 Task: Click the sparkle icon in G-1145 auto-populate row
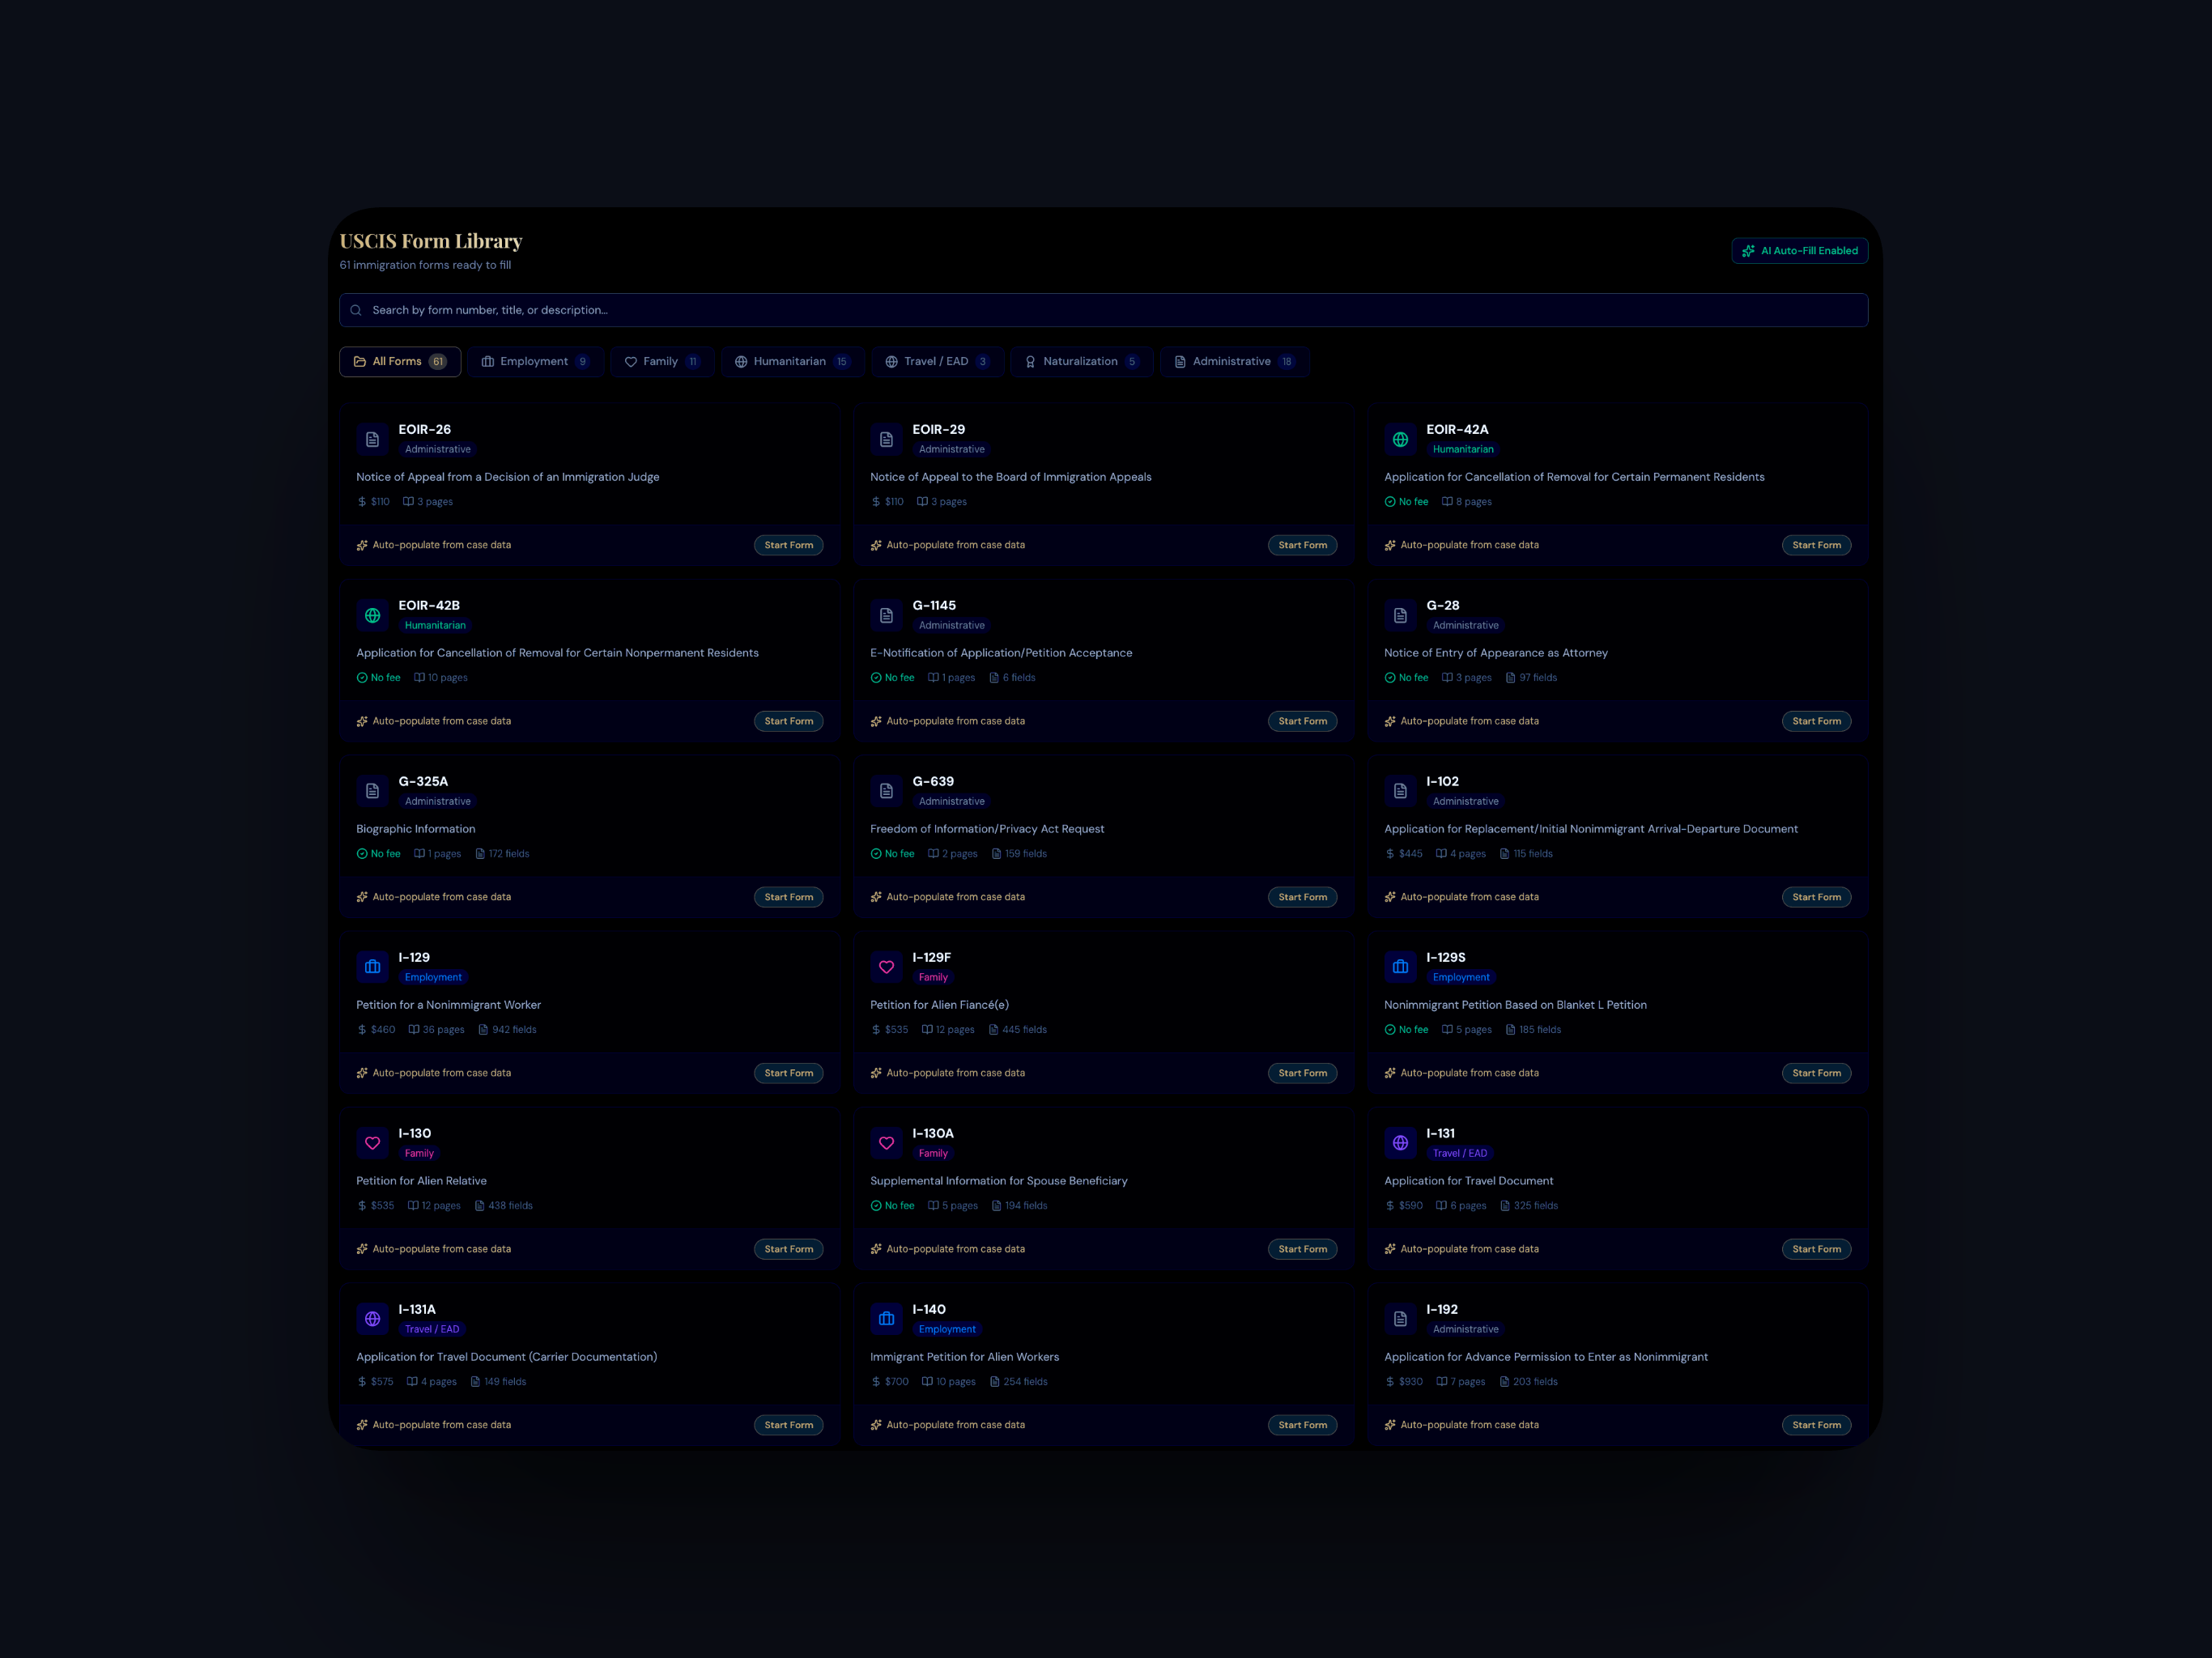pos(876,721)
